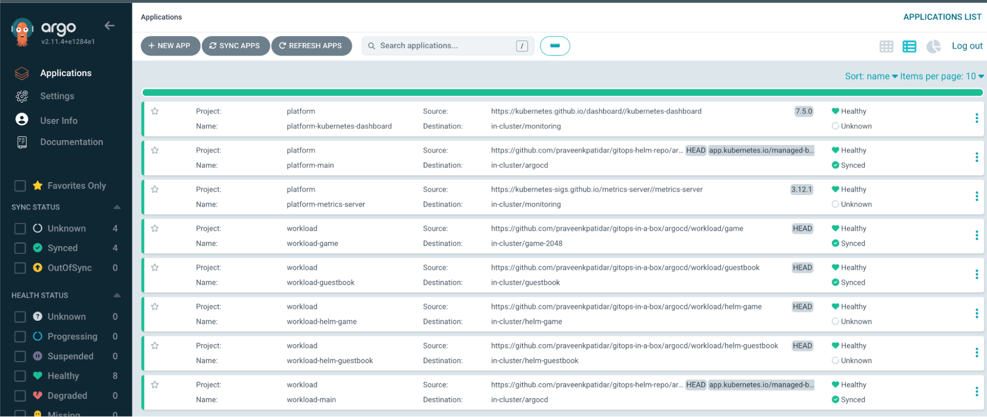Check the Progressing health filter
Image resolution: width=987 pixels, height=417 pixels.
tap(20, 336)
